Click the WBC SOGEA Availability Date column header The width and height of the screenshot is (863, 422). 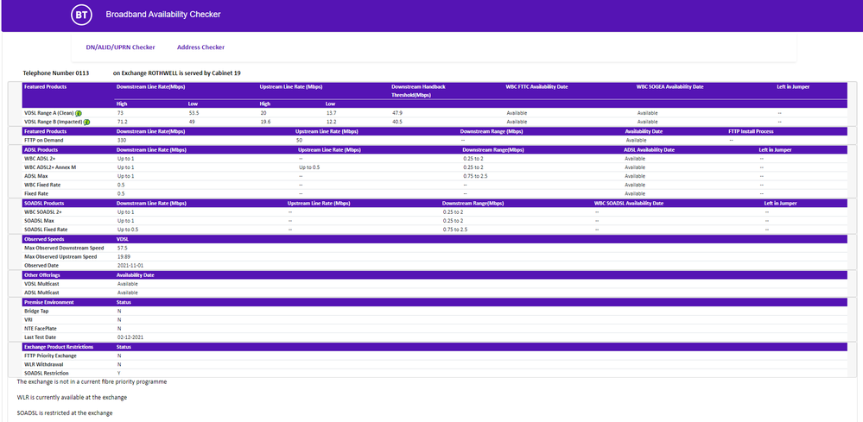click(x=669, y=86)
